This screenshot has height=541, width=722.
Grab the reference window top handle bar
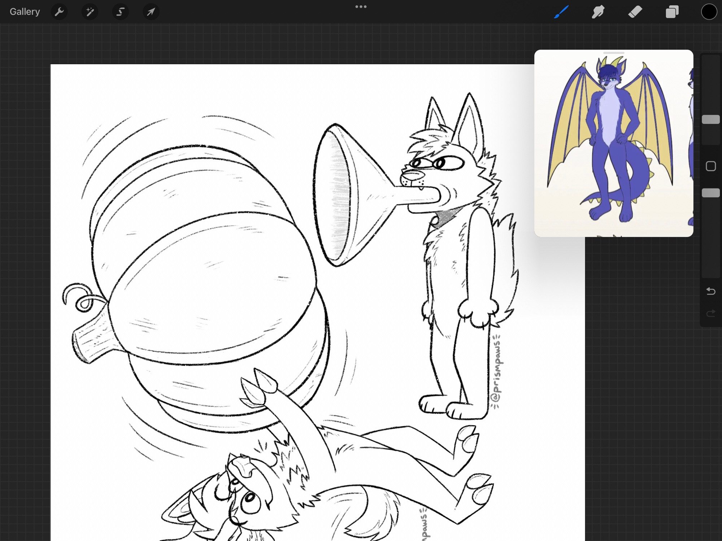614,53
